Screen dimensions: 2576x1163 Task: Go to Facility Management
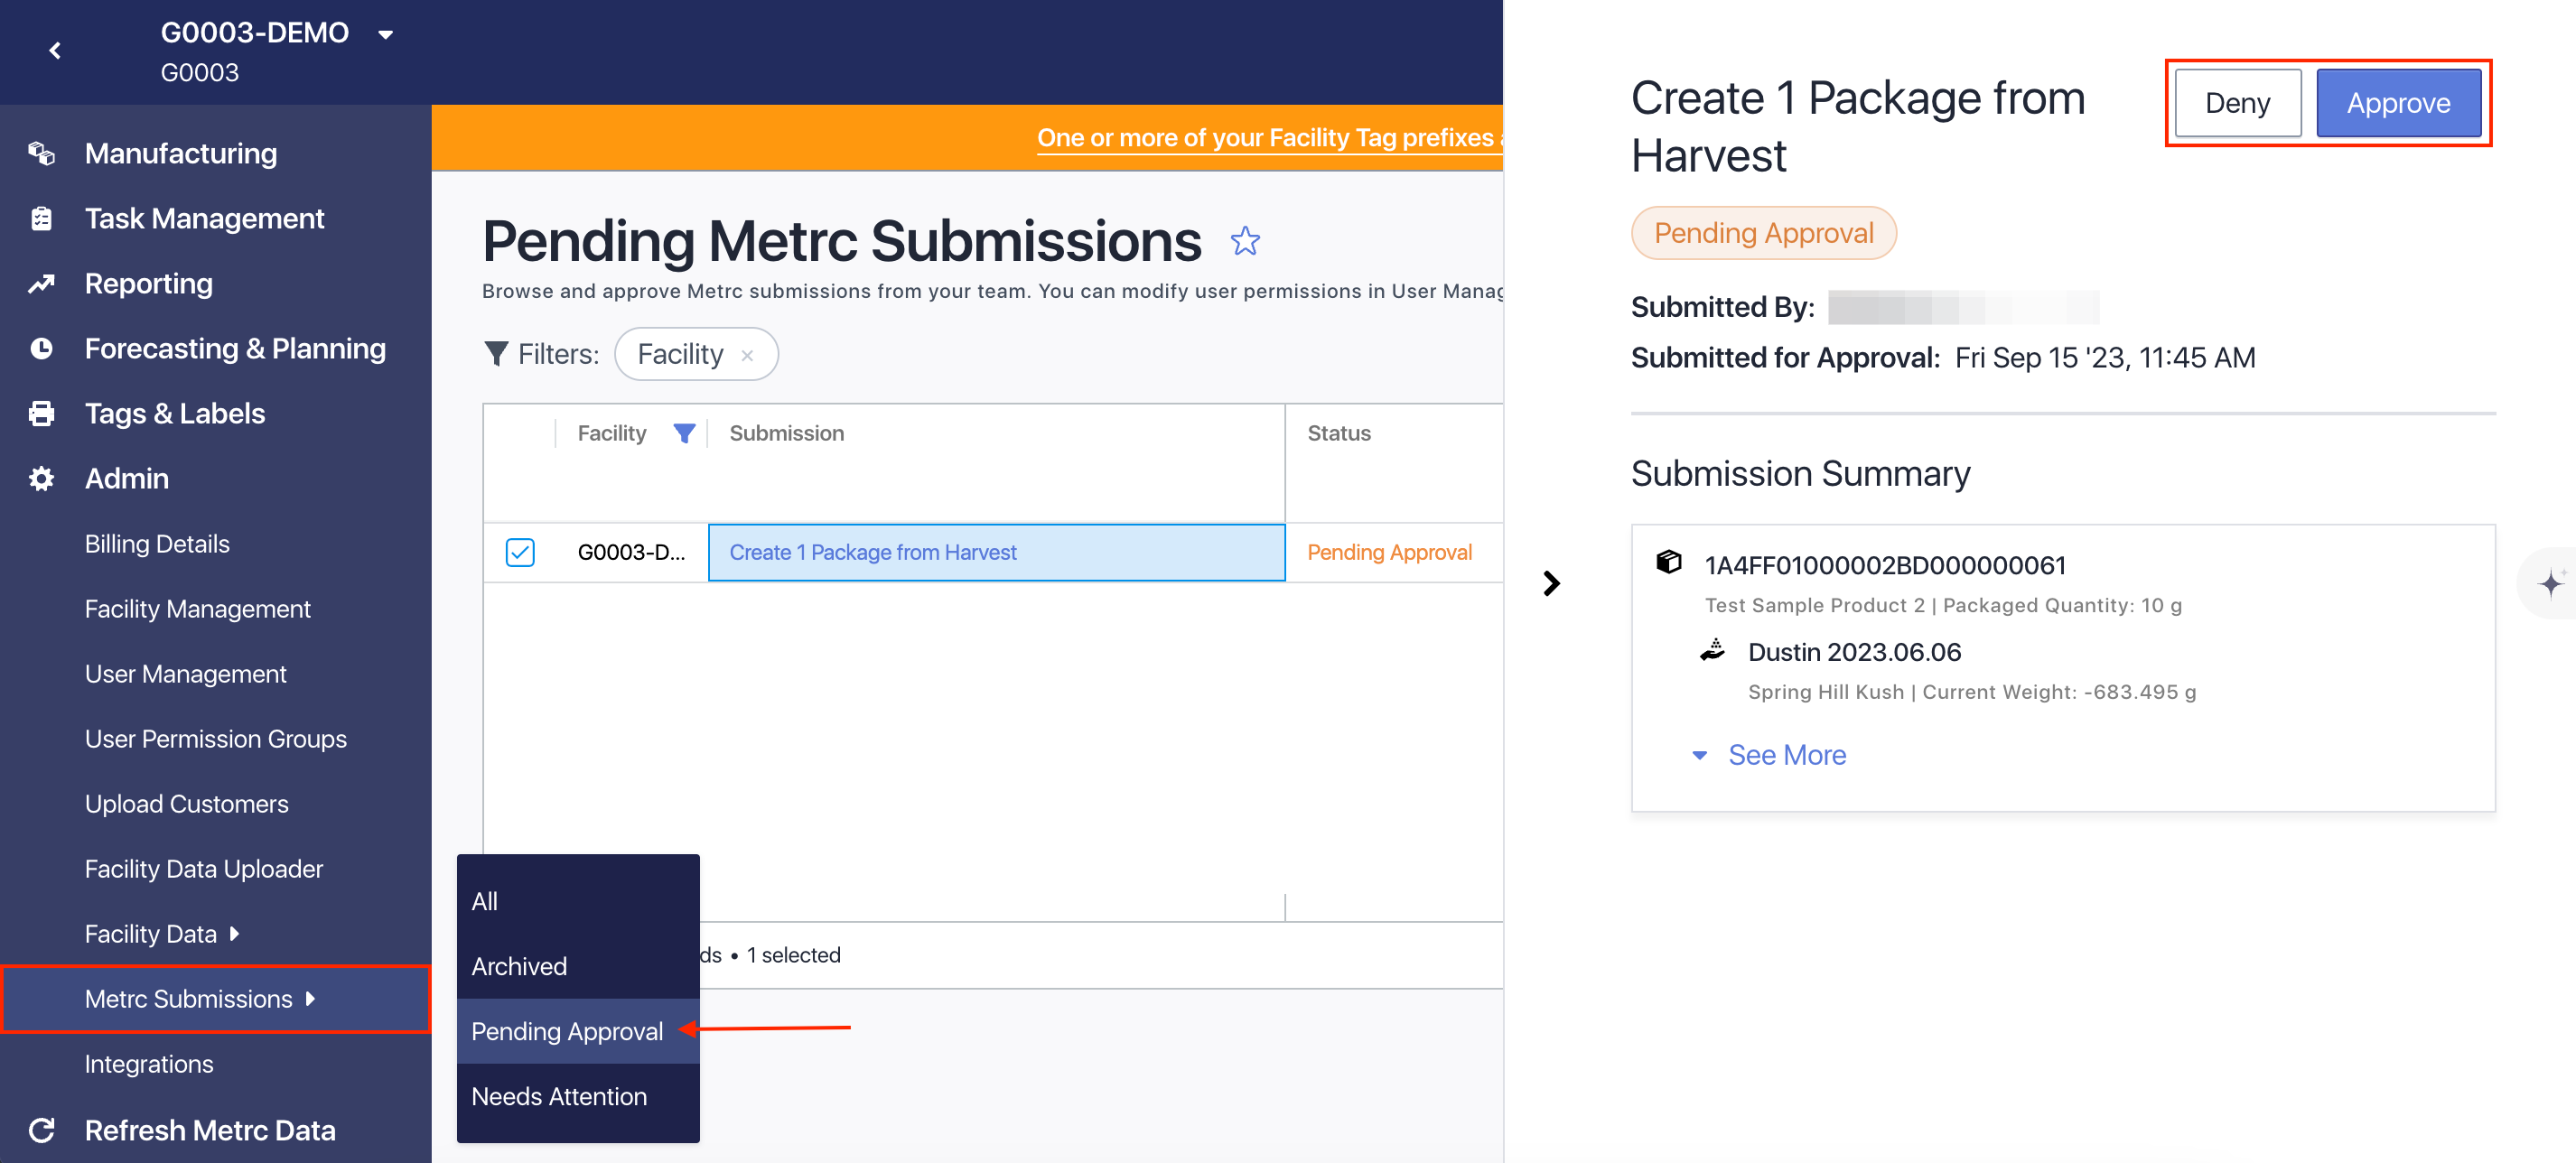click(198, 609)
